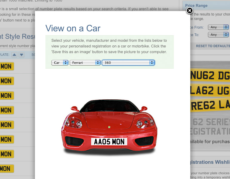Open the 360 model dropdown
230x179 pixels.
pos(128,63)
